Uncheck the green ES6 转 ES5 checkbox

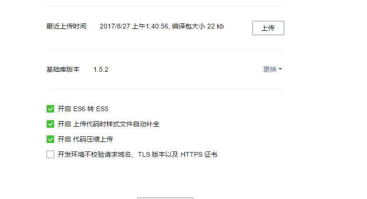[x=50, y=109]
